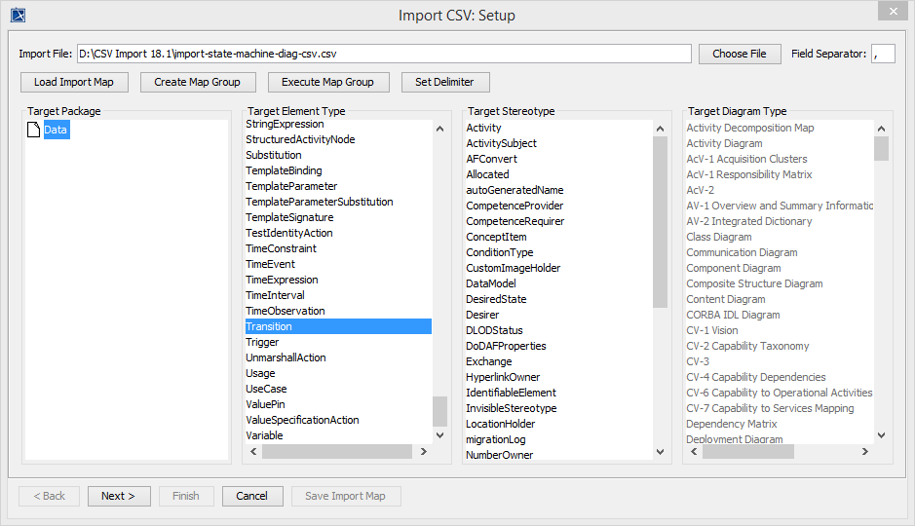Viewport: 915px width, 526px height.
Task: Open the Set Delimiter option
Action: 444,82
